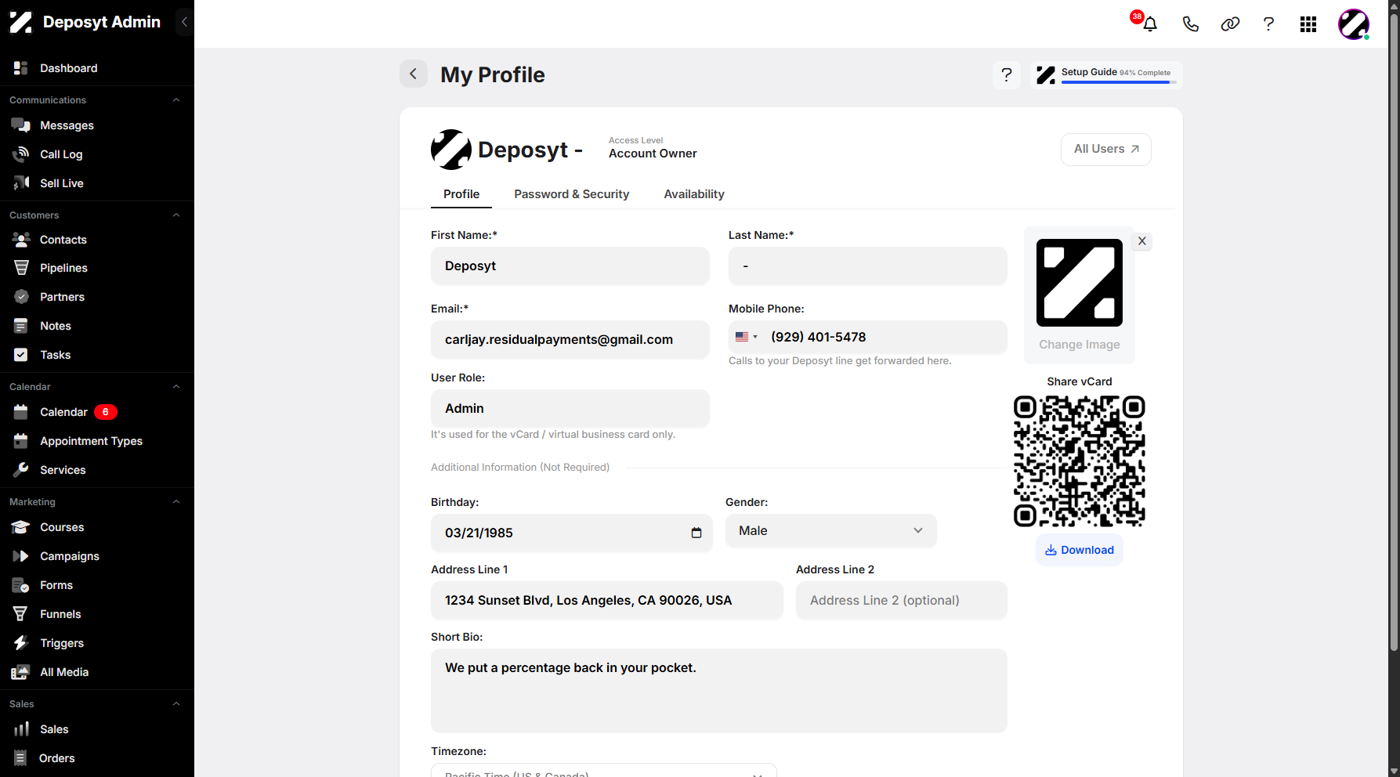Open the notifications bell icon
Image resolution: width=1400 pixels, height=777 pixels.
pos(1149,24)
